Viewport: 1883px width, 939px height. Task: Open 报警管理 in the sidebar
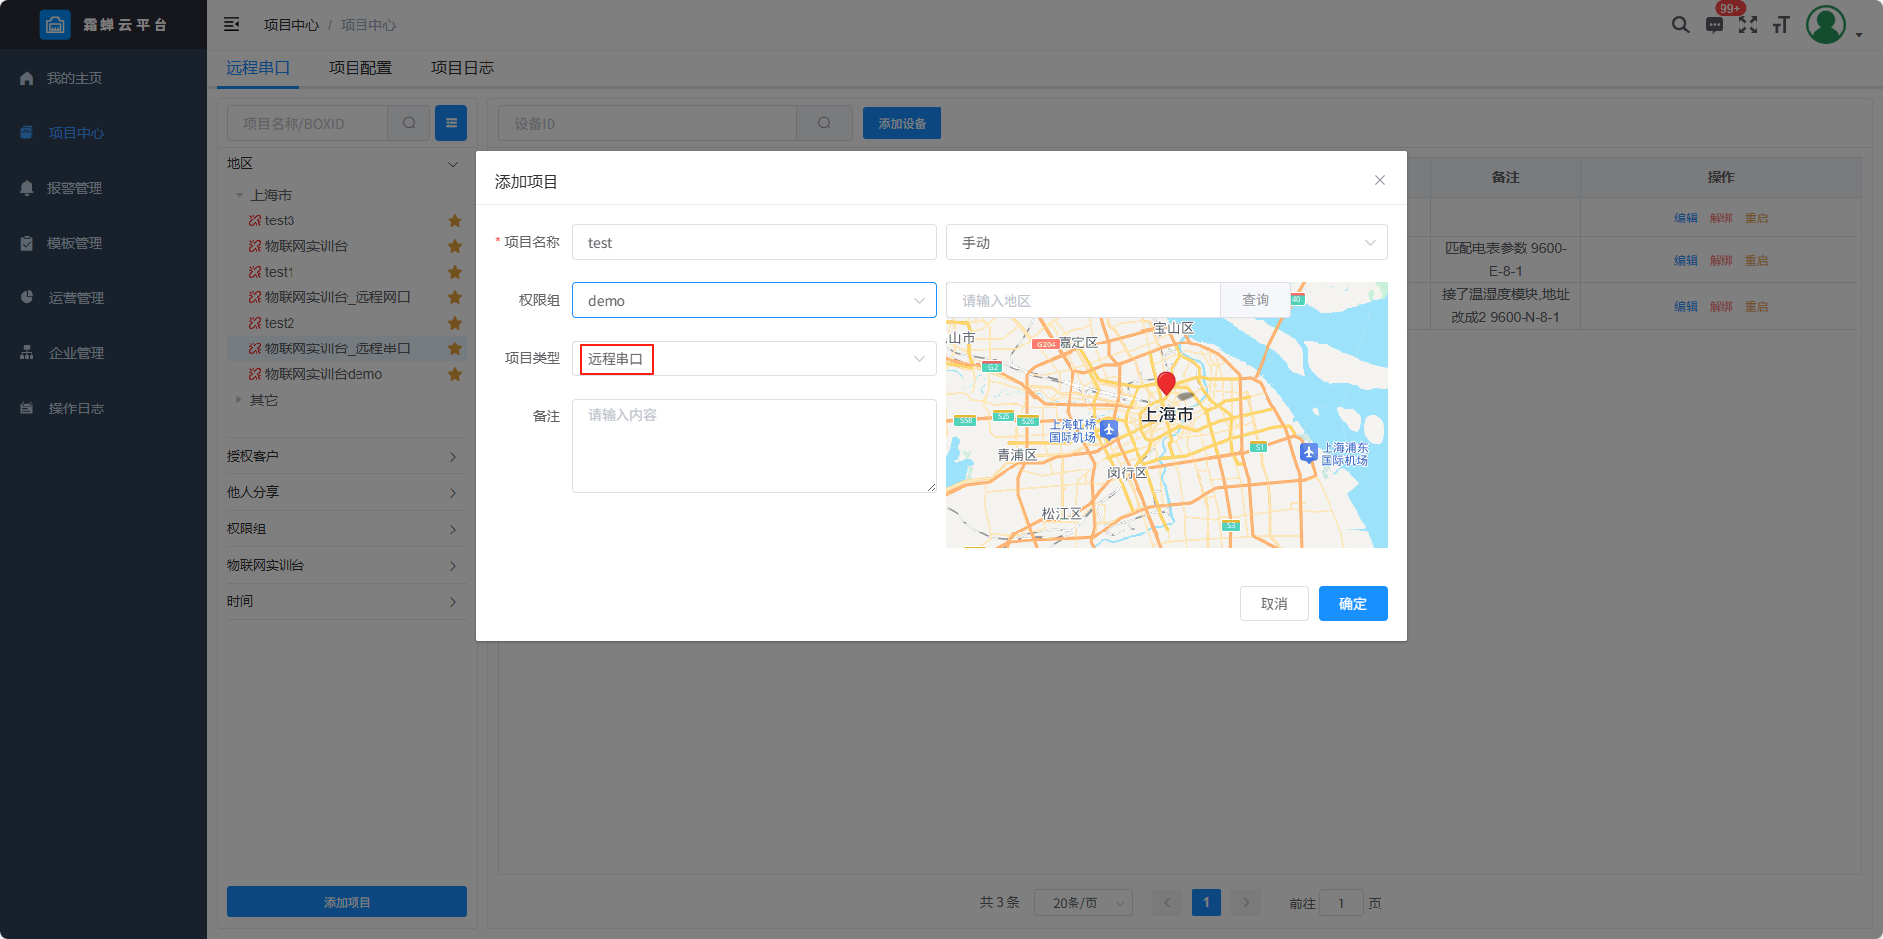click(75, 188)
